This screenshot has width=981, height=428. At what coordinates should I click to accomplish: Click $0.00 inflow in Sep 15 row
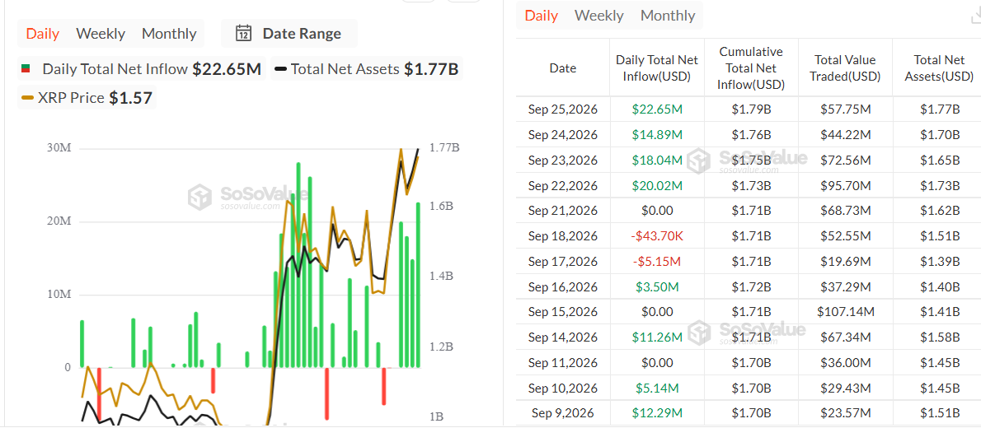657,312
